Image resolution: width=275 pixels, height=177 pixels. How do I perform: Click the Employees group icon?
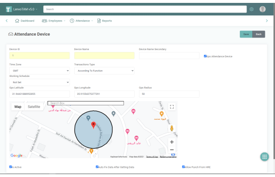pos(44,21)
